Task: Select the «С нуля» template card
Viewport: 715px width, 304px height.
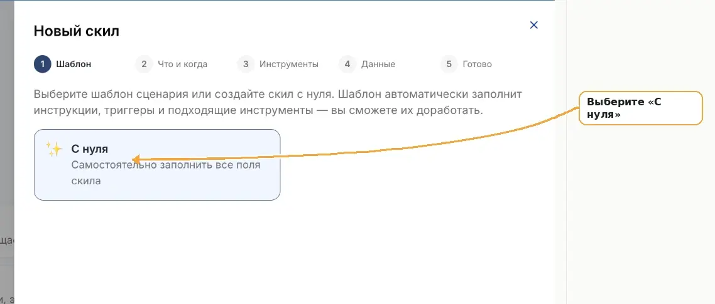Action: [x=157, y=165]
